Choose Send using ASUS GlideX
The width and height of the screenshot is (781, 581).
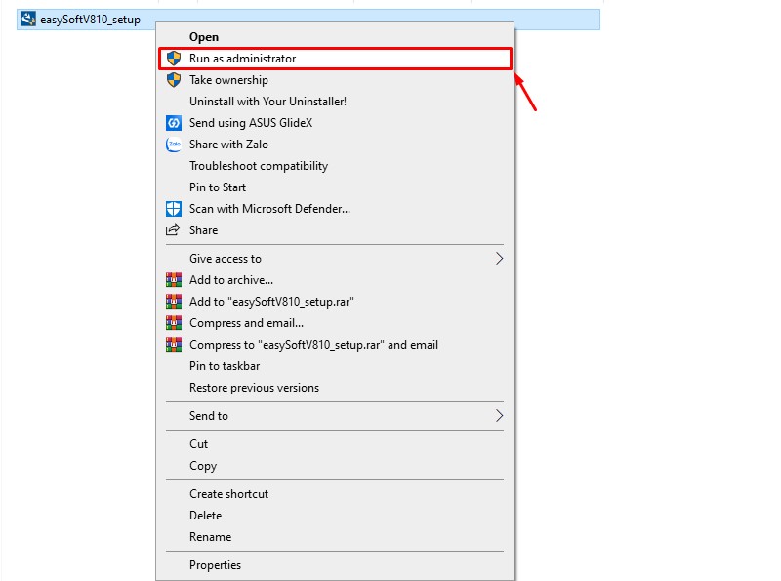[x=335, y=123]
